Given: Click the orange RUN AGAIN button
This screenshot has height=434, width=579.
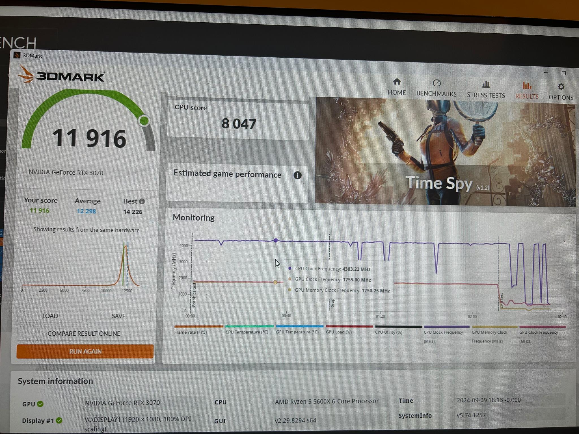Looking at the screenshot, I should (85, 351).
